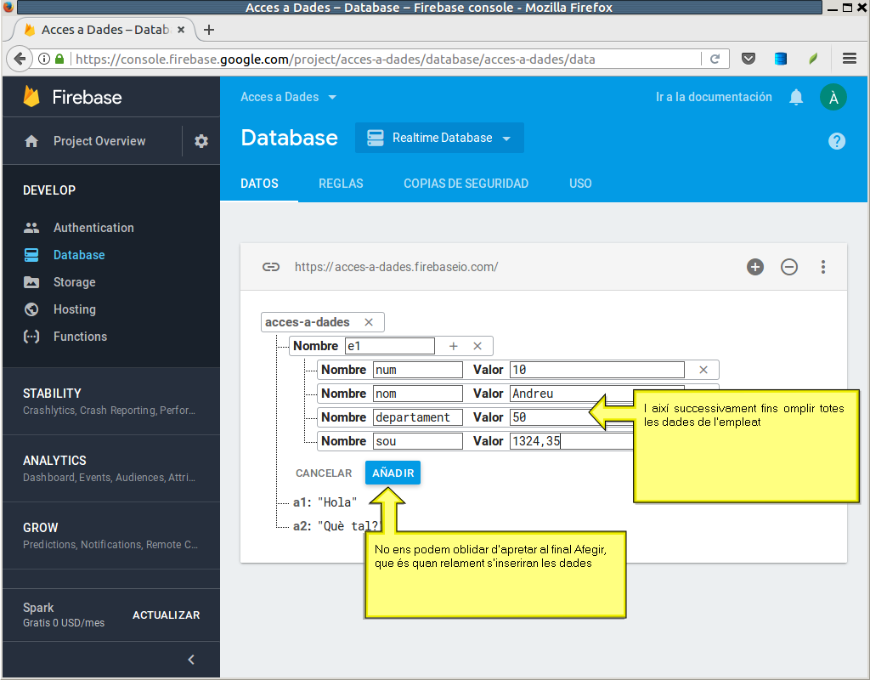Close the Acces a Dades browser tab
This screenshot has height=680, width=870.
(181, 30)
